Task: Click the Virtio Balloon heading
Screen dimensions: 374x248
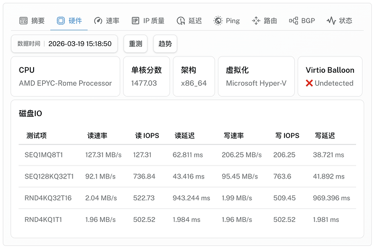Action: (x=330, y=70)
